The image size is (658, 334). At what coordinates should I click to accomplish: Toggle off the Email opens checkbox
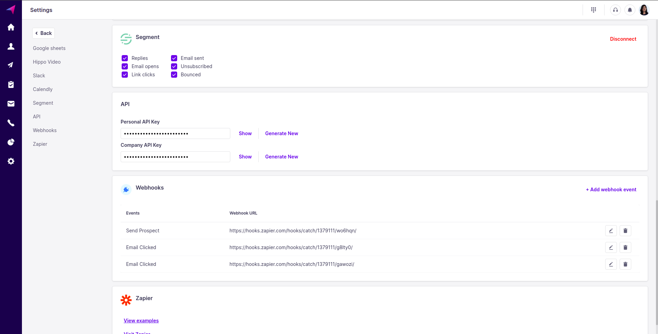pyautogui.click(x=125, y=66)
